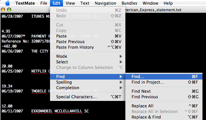Select the highlighted Find submenu entry
Image resolution: width=206 pixels, height=120 pixels.
click(x=88, y=77)
